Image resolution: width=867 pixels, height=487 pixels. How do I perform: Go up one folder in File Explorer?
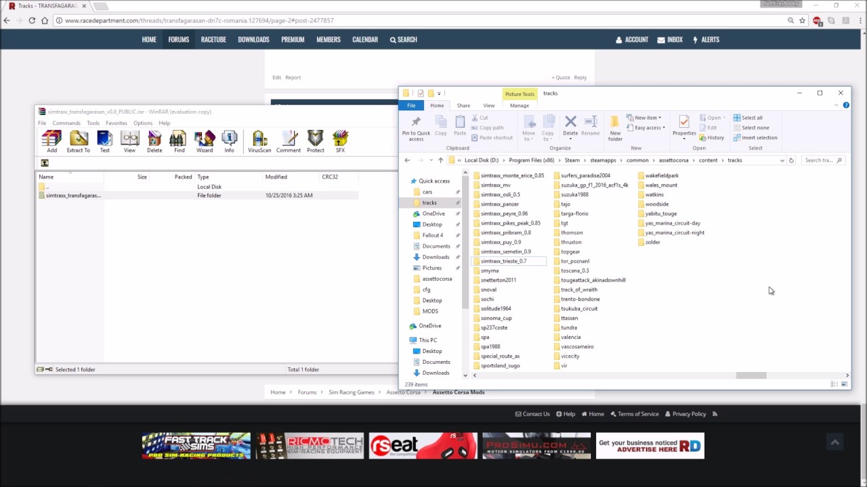(x=440, y=160)
